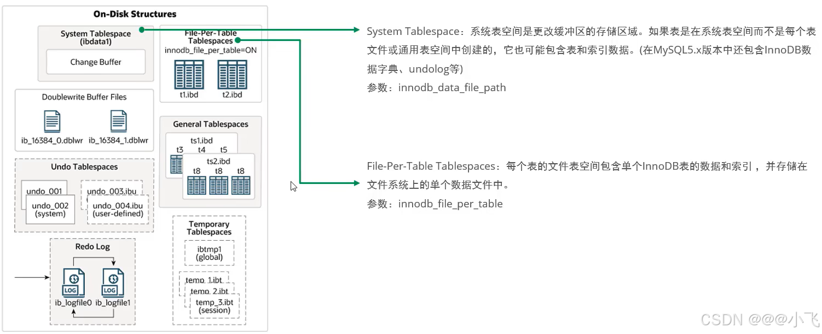The width and height of the screenshot is (822, 334).
Task: Select the ib_16384_0.dblwr file icon
Action: 51,121
